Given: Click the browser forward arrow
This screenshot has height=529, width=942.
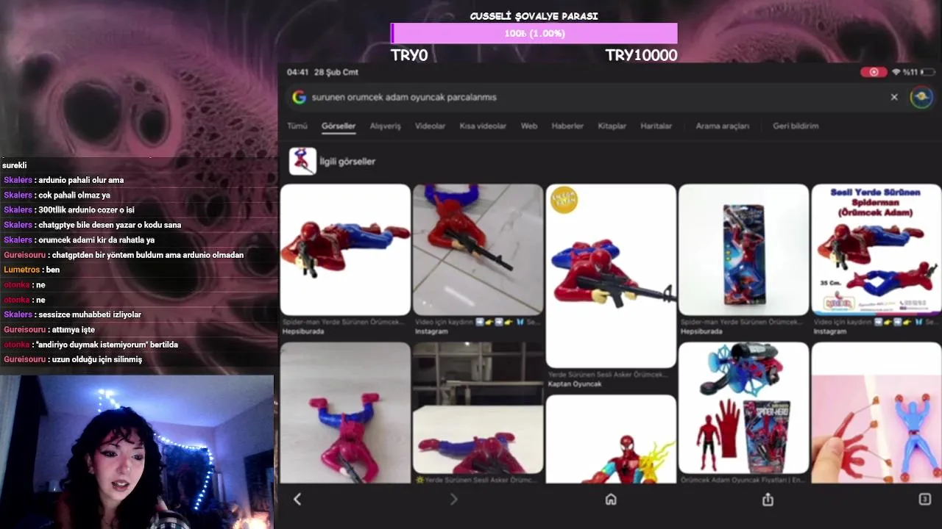Looking at the screenshot, I should tap(453, 500).
